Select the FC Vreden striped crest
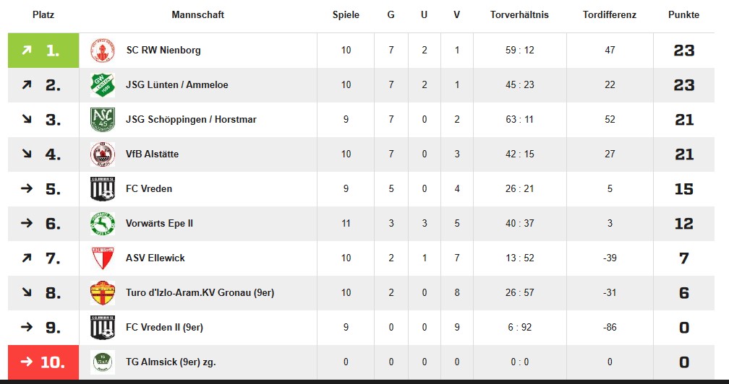 (x=102, y=189)
